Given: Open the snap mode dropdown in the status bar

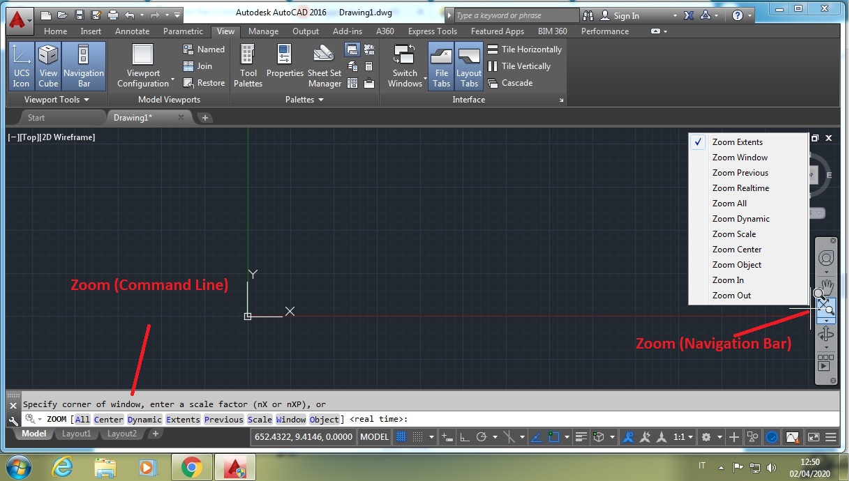Looking at the screenshot, I should [431, 437].
